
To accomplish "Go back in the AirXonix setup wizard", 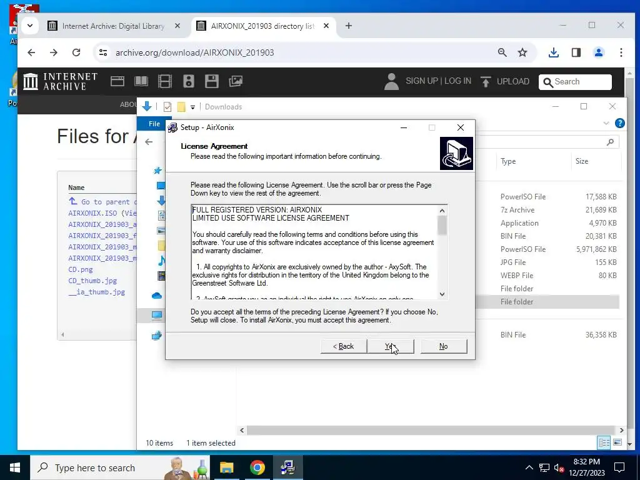I will click(344, 346).
